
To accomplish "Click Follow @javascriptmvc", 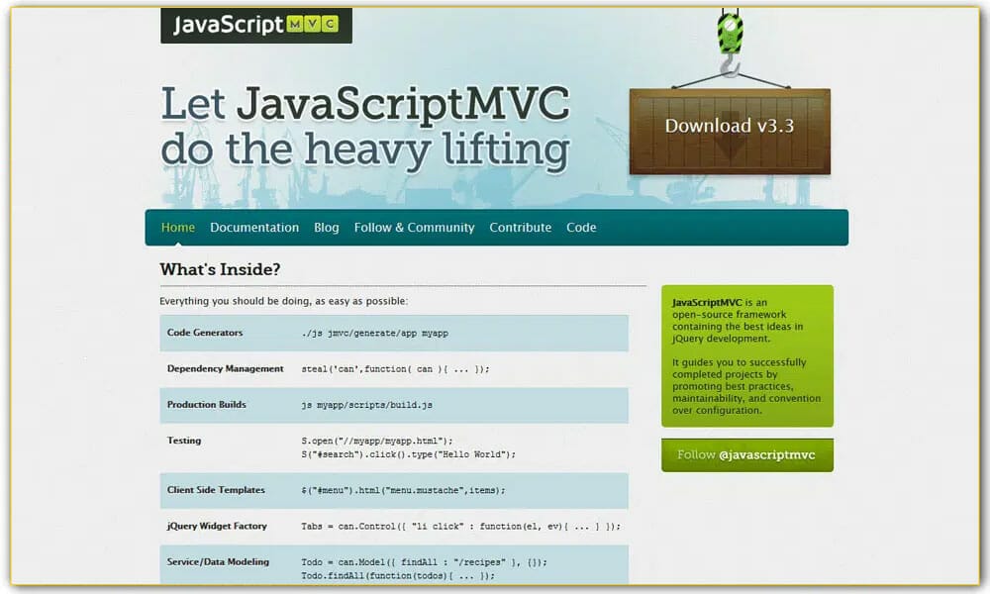I will (747, 454).
